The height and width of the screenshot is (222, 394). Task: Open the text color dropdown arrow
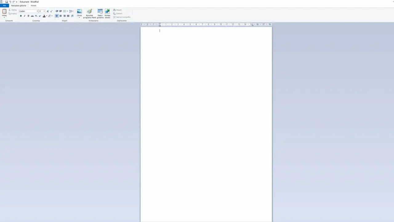pos(47,16)
